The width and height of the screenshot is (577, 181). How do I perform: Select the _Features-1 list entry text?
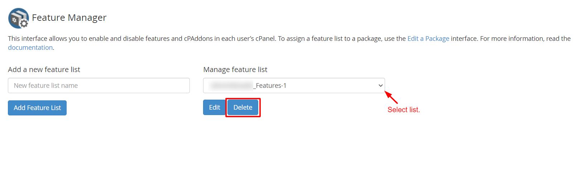pos(270,86)
